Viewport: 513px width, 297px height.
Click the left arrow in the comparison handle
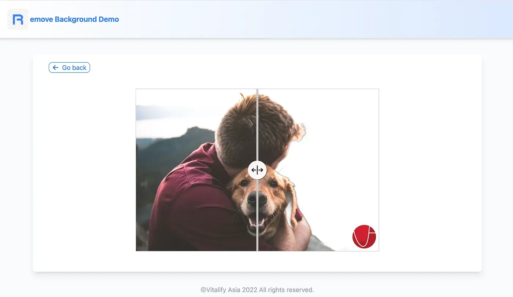click(x=253, y=170)
